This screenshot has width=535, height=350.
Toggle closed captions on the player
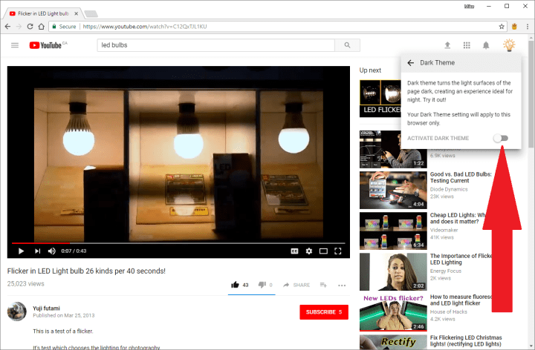294,251
